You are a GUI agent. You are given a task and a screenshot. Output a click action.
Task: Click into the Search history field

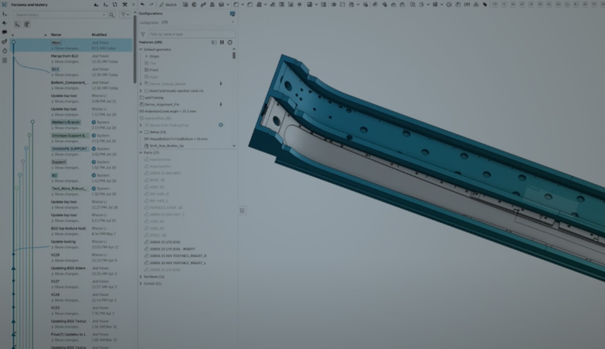[x=60, y=15]
